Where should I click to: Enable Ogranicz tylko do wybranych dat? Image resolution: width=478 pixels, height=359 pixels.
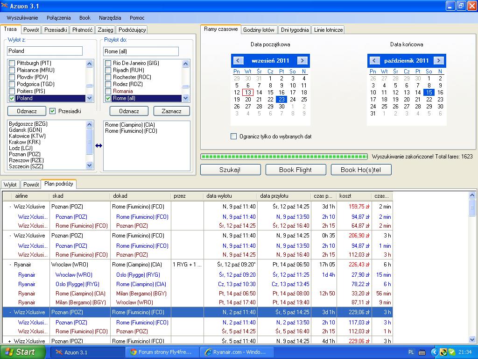coord(234,136)
